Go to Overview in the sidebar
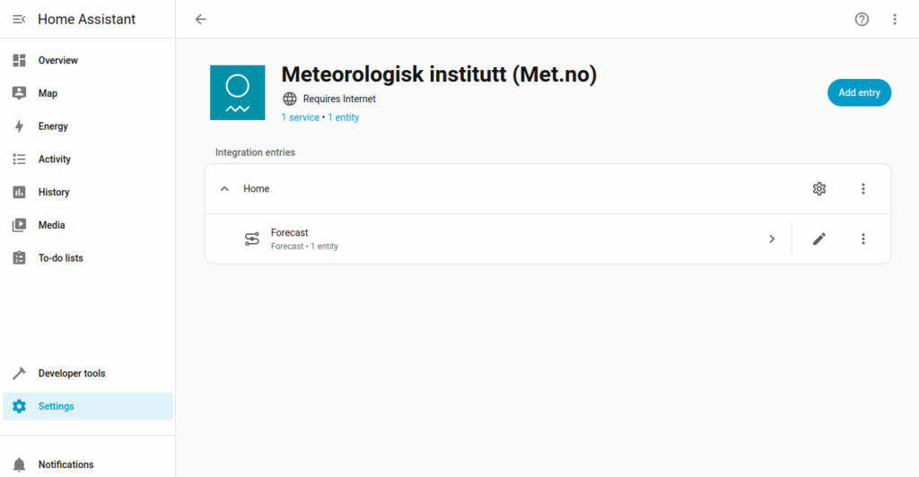 click(x=57, y=60)
